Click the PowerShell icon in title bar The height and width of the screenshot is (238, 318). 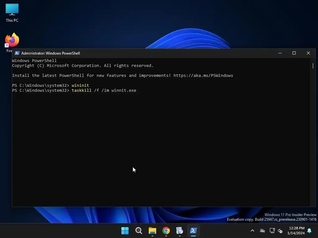click(17, 53)
